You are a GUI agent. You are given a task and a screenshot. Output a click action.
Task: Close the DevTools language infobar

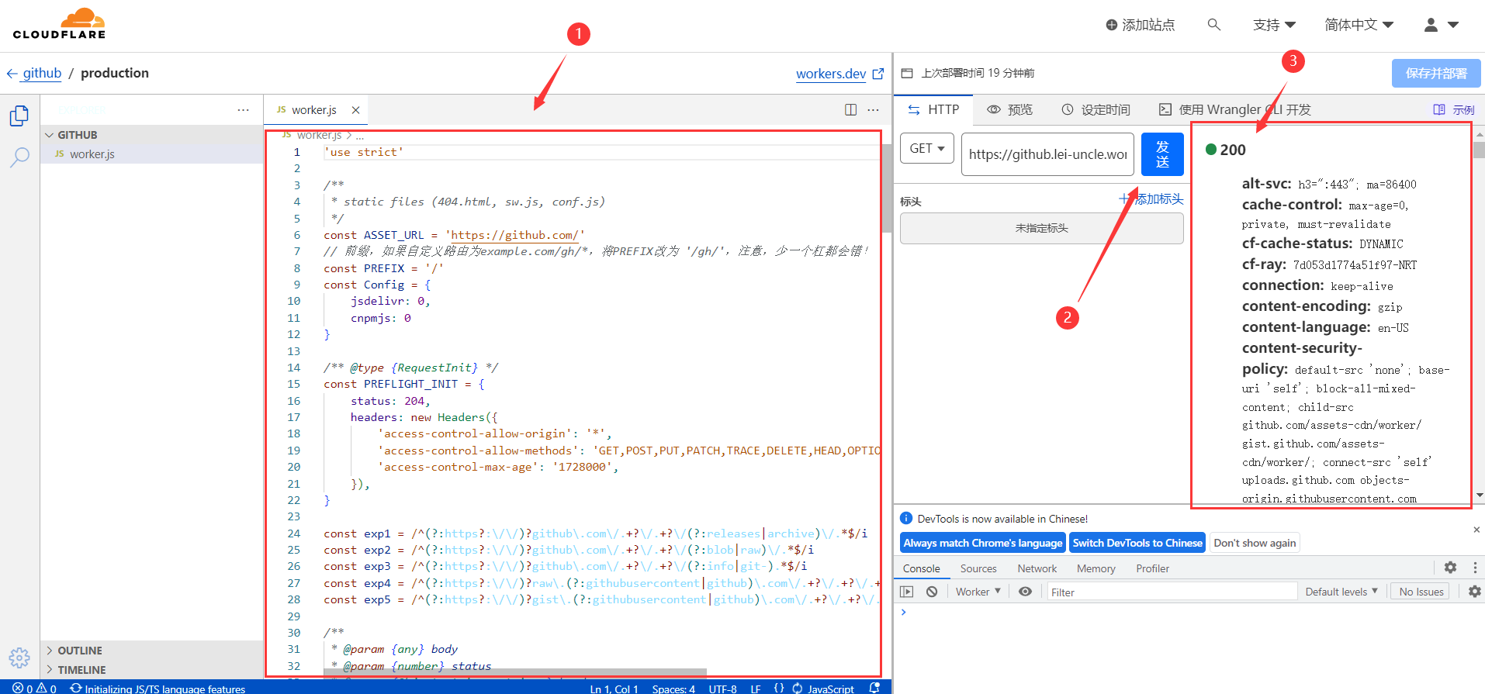pos(1476,530)
